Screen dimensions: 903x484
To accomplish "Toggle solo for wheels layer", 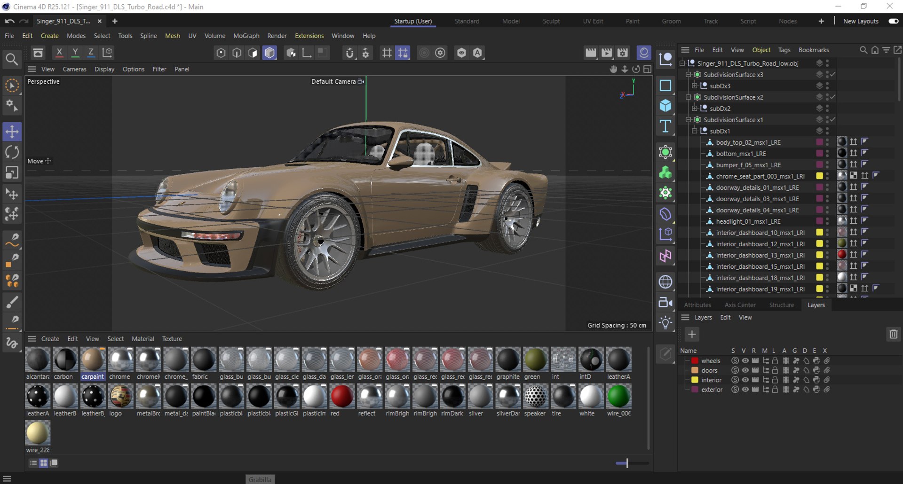I will (x=735, y=361).
